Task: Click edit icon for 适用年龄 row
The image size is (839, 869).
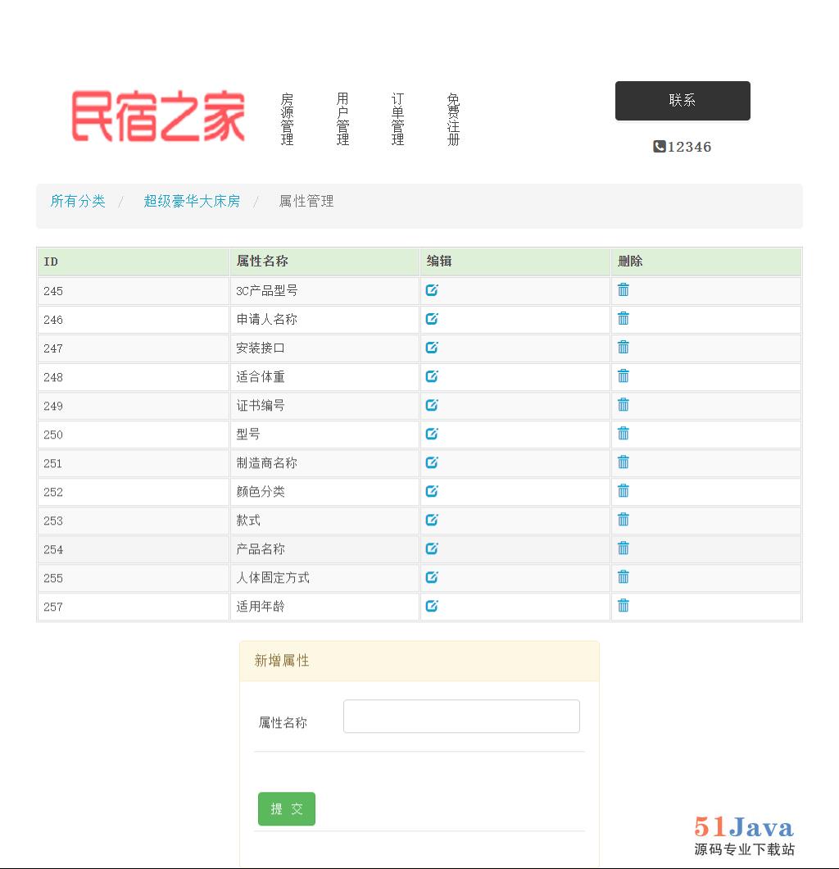Action: tap(432, 606)
